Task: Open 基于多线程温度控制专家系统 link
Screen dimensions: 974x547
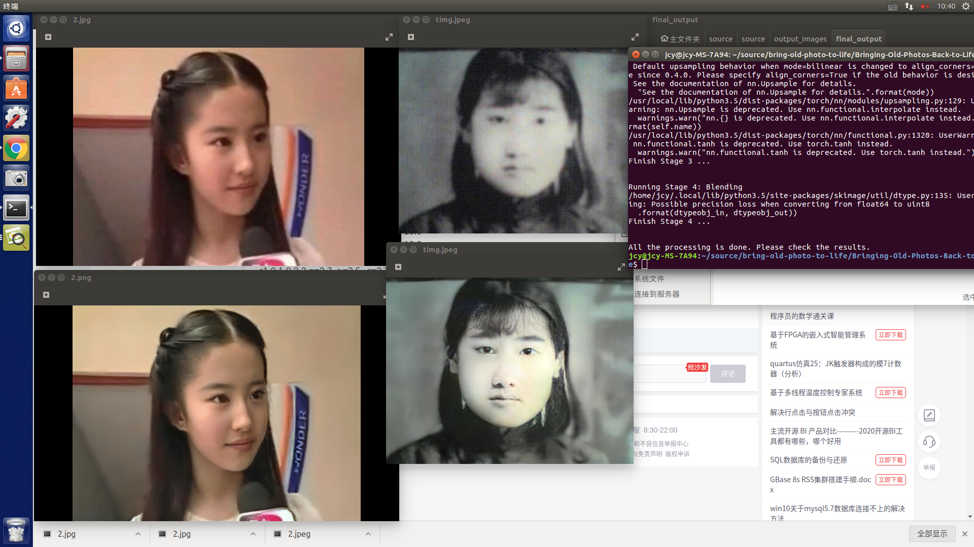Action: (x=816, y=393)
